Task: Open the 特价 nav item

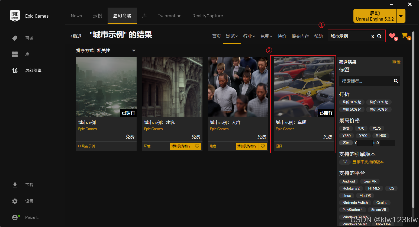Action: click(282, 36)
